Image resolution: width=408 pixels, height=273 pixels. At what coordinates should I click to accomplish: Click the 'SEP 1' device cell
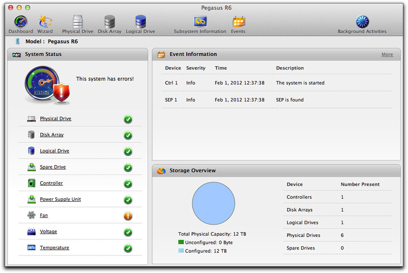coord(171,100)
